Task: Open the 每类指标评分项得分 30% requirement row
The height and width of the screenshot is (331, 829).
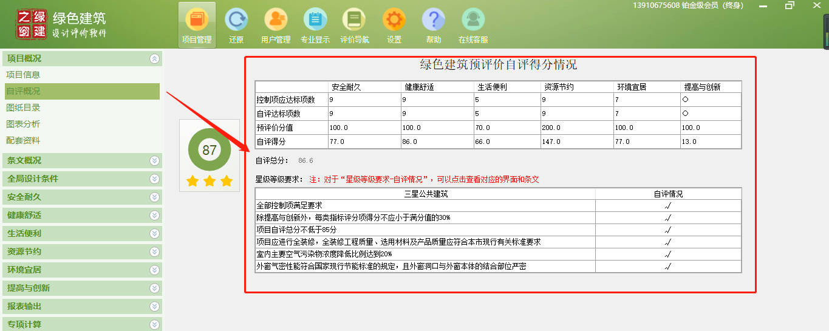Action: point(425,217)
